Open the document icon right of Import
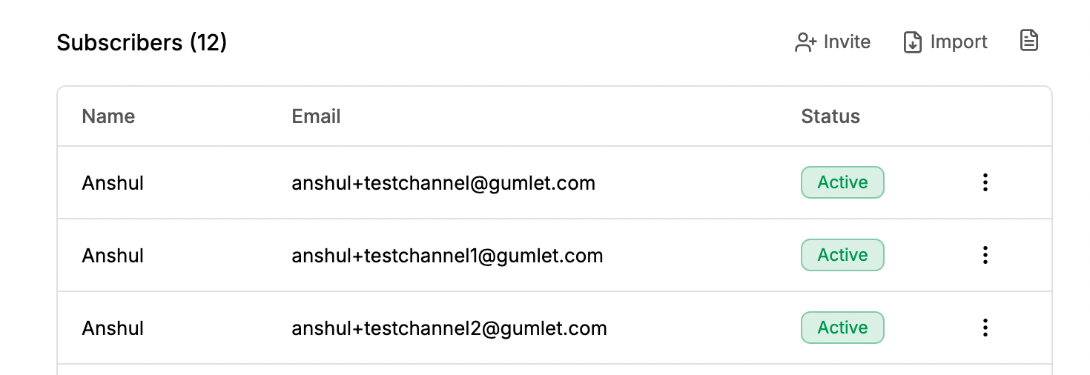The width and height of the screenshot is (1090, 375). tap(1029, 41)
